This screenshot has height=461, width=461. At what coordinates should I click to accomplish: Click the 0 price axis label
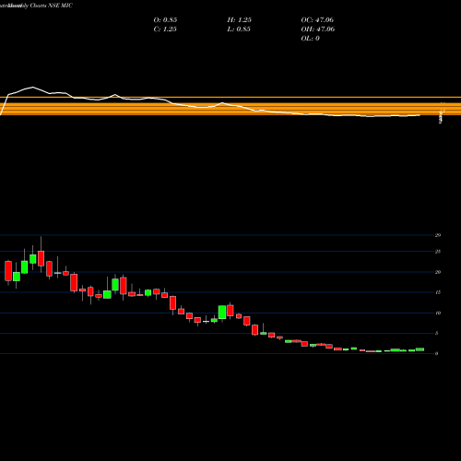(x=436, y=354)
